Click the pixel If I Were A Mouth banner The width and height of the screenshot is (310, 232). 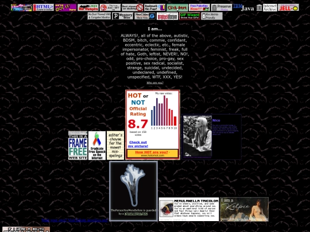[26, 229]
